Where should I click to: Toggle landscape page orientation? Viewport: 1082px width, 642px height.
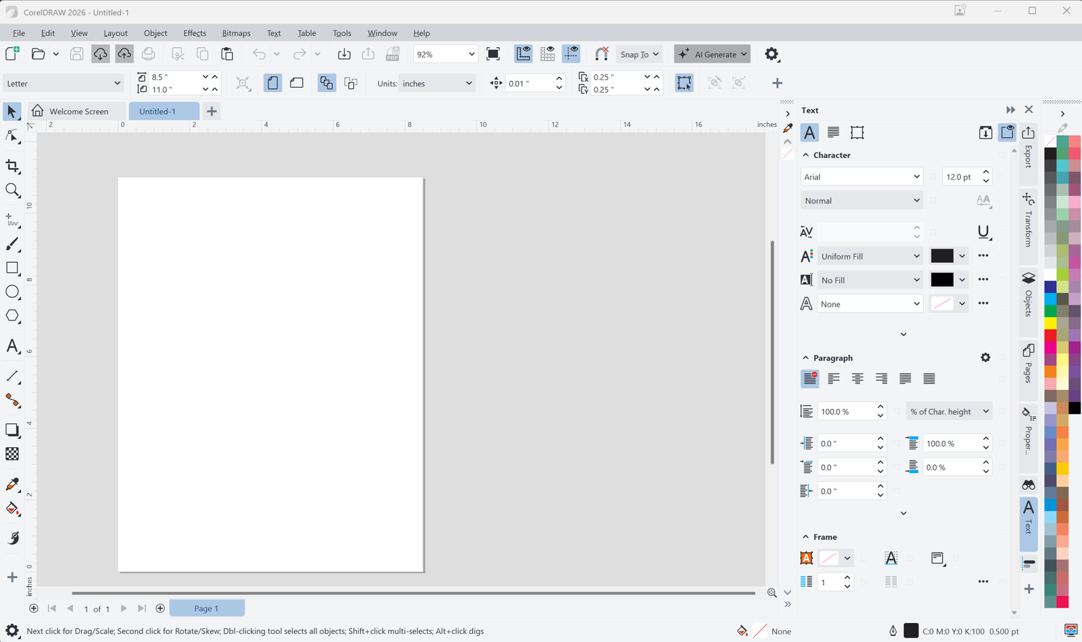pyautogui.click(x=296, y=83)
